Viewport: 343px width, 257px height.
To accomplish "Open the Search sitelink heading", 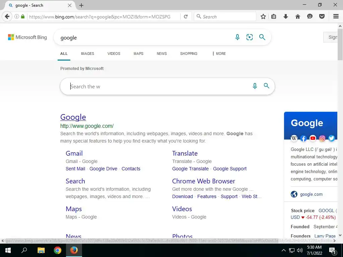I will pos(75,181).
